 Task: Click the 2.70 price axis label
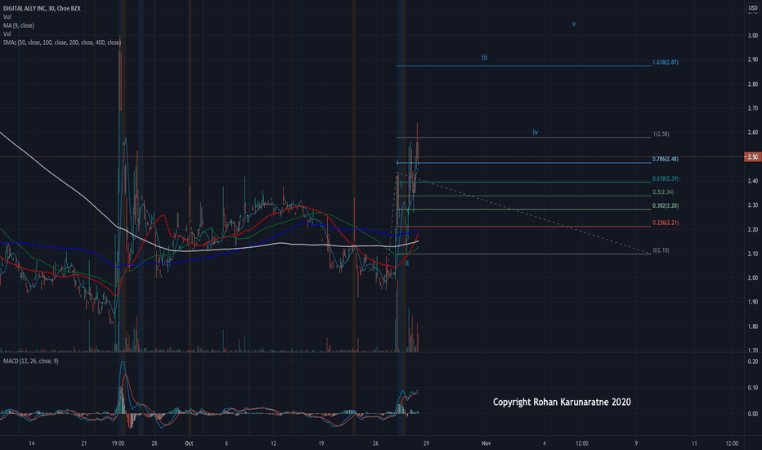pyautogui.click(x=753, y=109)
